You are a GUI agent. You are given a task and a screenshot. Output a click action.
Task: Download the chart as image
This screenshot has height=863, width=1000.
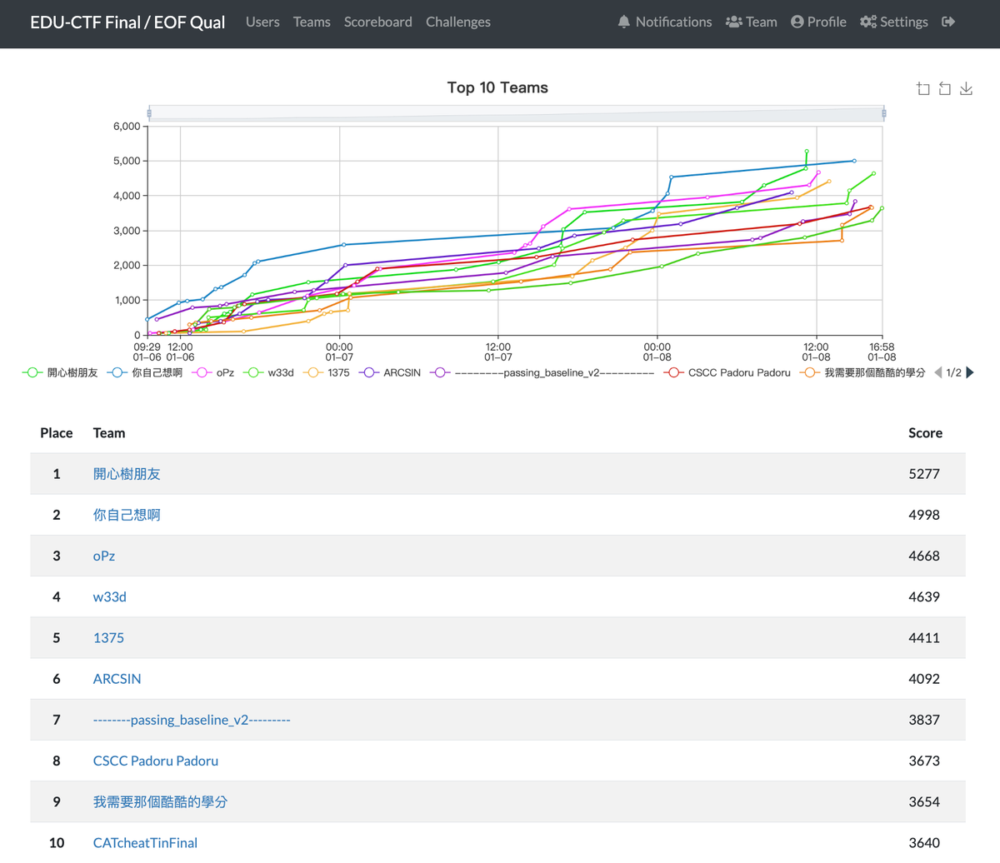967,88
